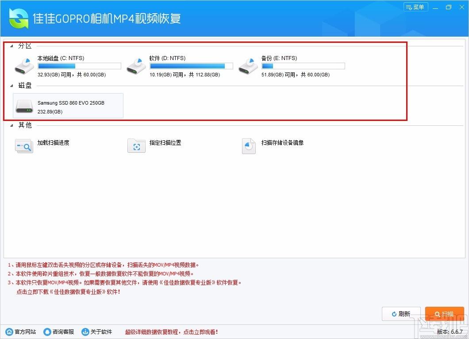Select the 备份 (E: NTFS) label
469x339 pixels.
coord(279,58)
